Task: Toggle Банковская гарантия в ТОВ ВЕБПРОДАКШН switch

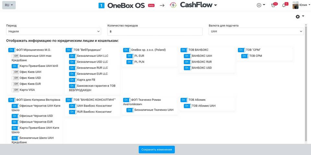Action: pos(73,86)
